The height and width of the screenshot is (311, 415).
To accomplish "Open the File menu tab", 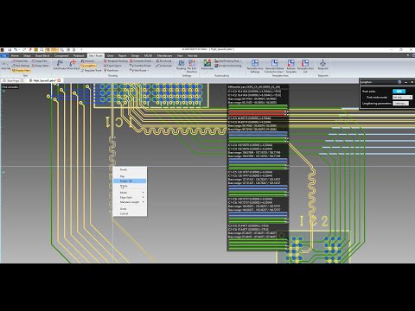I will pyautogui.click(x=4, y=55).
